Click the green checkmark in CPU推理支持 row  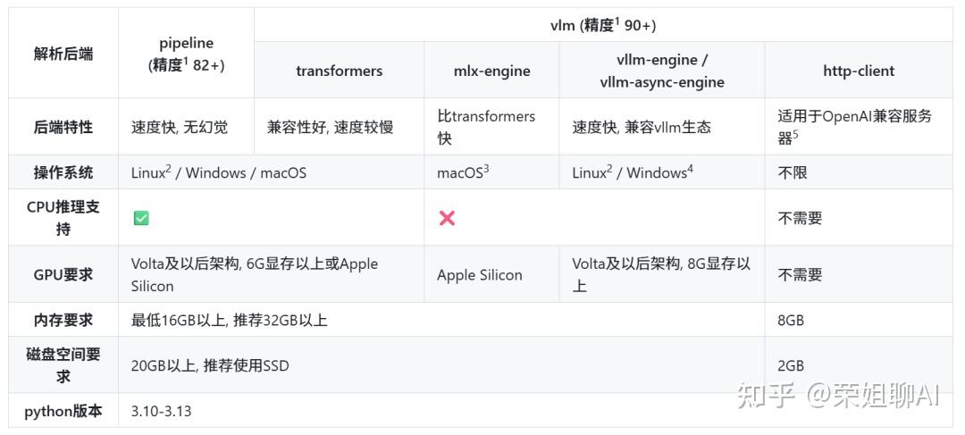(141, 218)
